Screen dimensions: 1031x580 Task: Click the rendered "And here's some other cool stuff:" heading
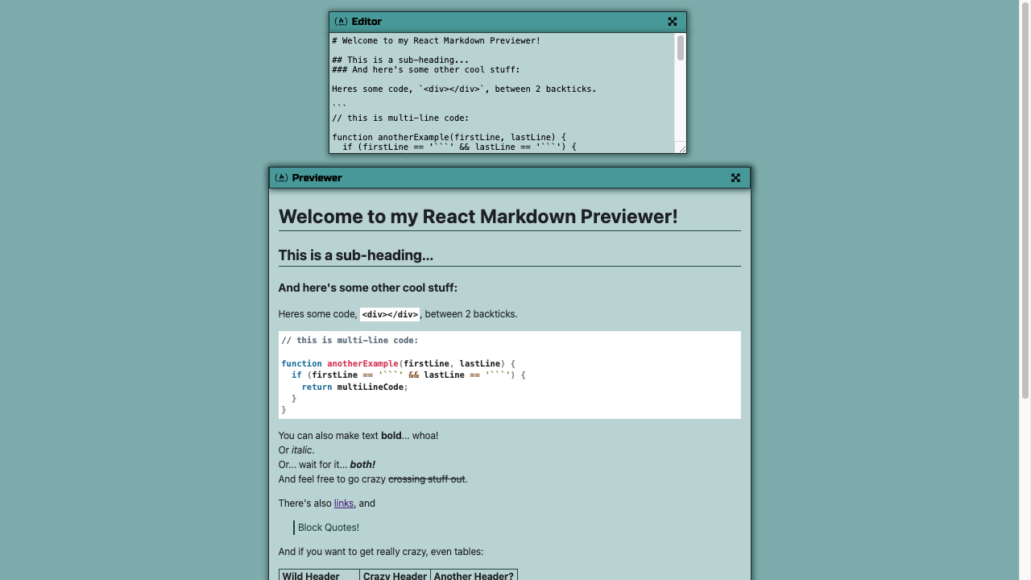click(368, 288)
